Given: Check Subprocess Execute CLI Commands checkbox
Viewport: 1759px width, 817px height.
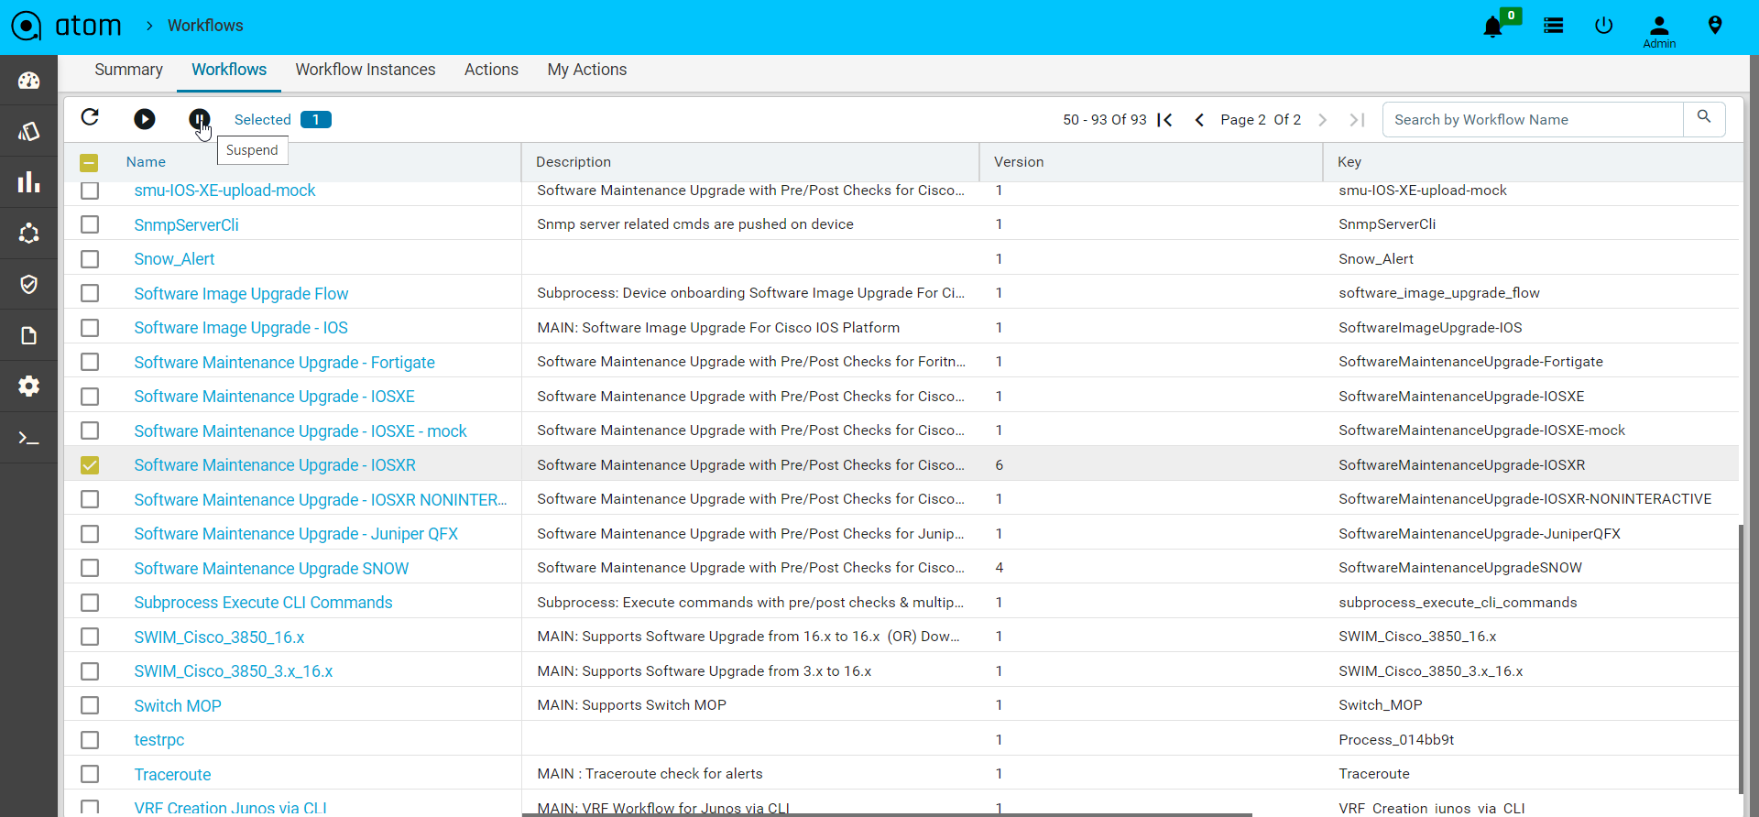Looking at the screenshot, I should tap(90, 603).
